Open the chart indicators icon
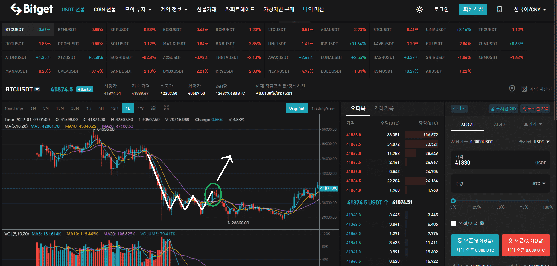The height and width of the screenshot is (266, 557). pyautogui.click(x=153, y=108)
